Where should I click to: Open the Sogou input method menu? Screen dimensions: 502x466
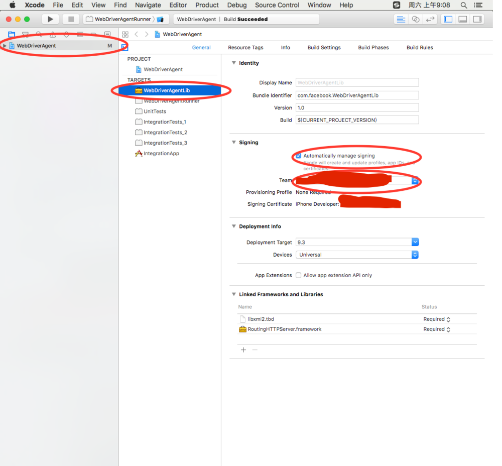click(x=397, y=5)
